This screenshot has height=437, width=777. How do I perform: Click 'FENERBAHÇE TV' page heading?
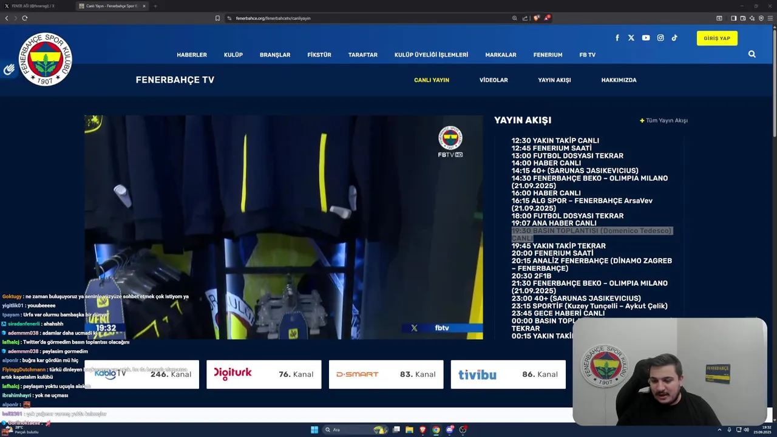point(175,80)
